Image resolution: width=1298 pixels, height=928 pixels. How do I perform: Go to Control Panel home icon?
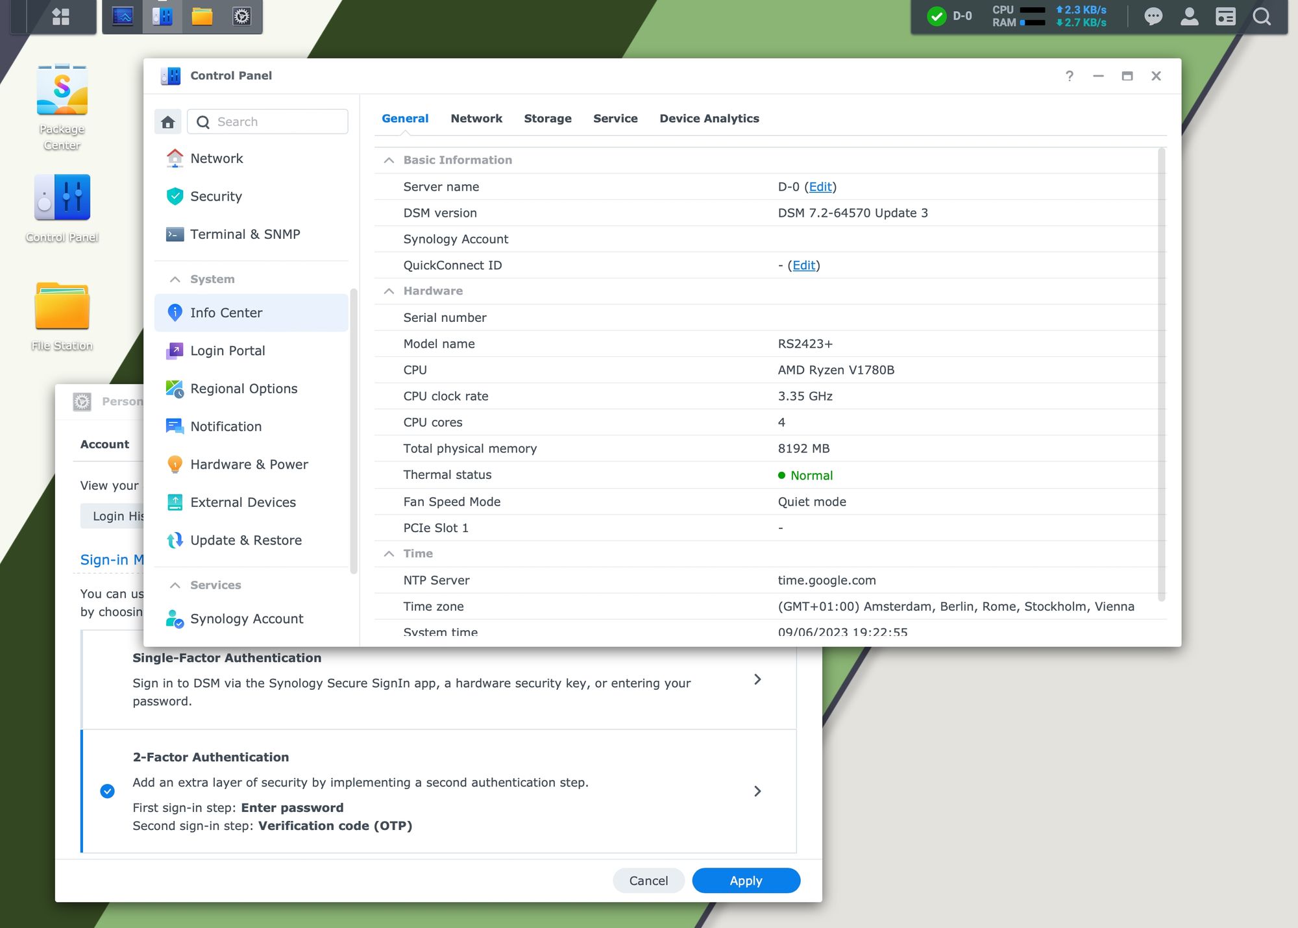coord(168,122)
